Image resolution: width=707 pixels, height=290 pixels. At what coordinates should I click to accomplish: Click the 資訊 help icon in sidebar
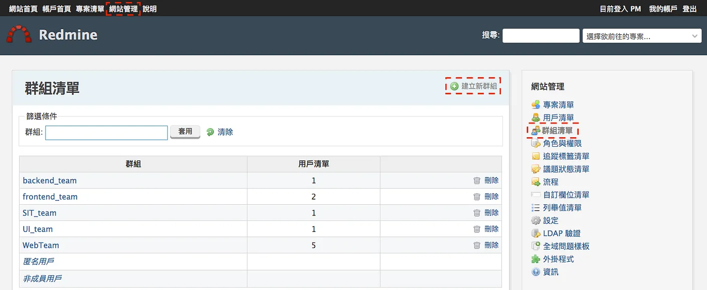pyautogui.click(x=536, y=272)
